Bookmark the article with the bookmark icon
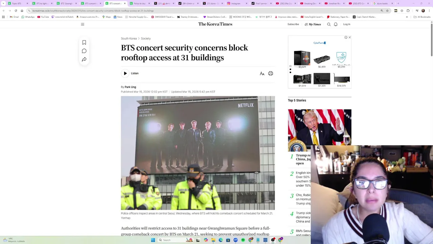The image size is (433, 244). tap(84, 42)
